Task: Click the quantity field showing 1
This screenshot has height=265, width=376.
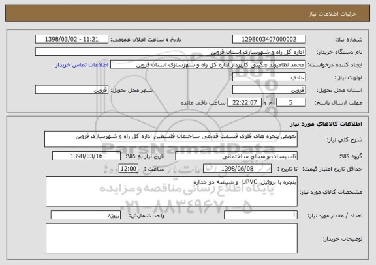Action: [x=260, y=215]
